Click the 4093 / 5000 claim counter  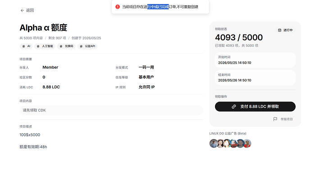(x=239, y=38)
